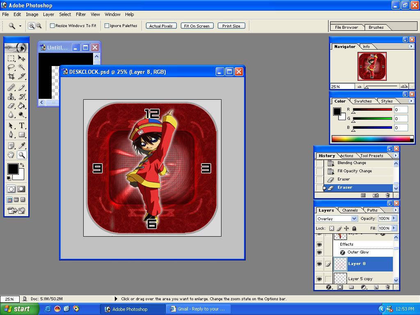420x315 pixels.
Task: Open the Fill slider arrow
Action: coord(394,228)
